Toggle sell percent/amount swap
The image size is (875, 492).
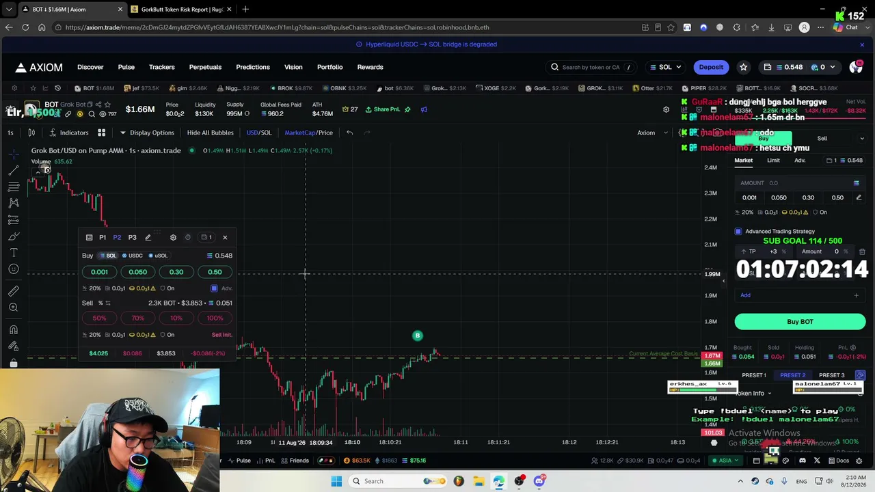click(107, 303)
